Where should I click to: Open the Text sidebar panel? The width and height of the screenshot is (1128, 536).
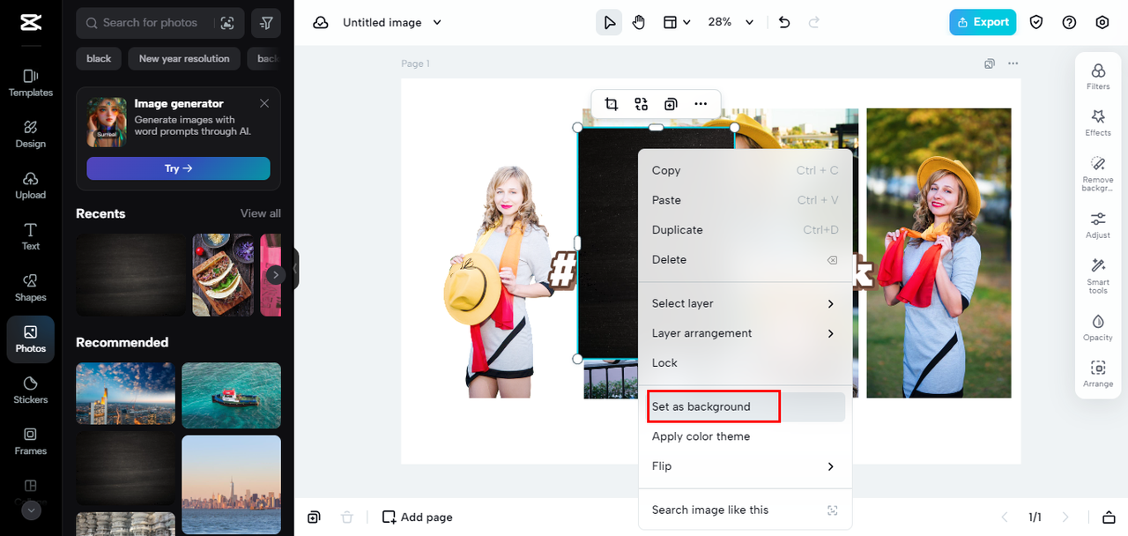pyautogui.click(x=31, y=236)
